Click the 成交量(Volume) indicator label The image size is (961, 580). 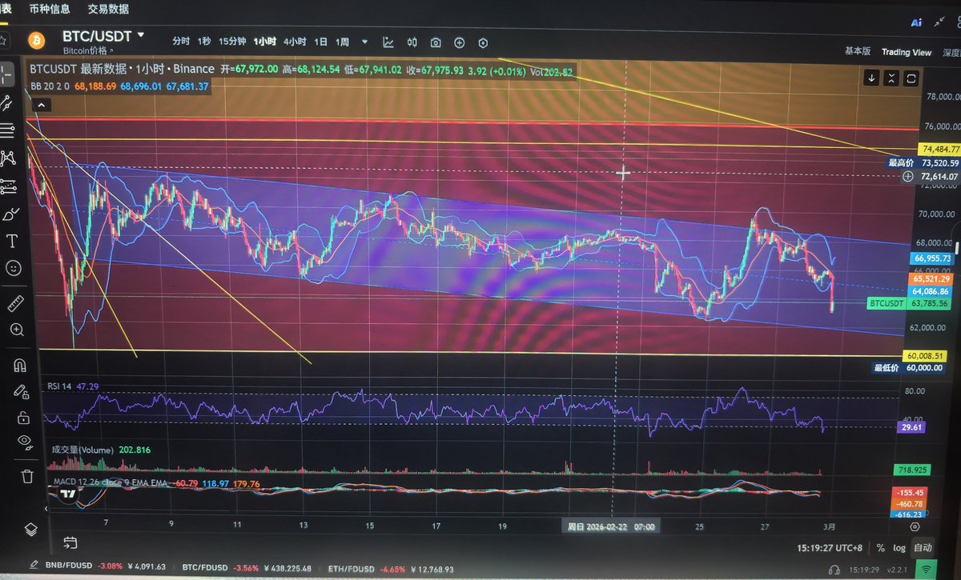[82, 450]
